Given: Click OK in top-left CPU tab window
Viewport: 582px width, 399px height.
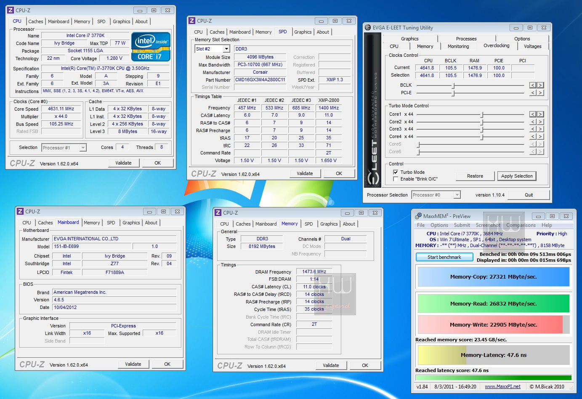Looking at the screenshot, I should [x=158, y=163].
